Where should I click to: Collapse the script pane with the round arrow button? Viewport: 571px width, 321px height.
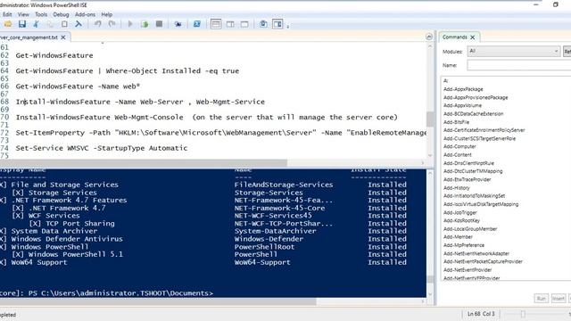coord(429,37)
